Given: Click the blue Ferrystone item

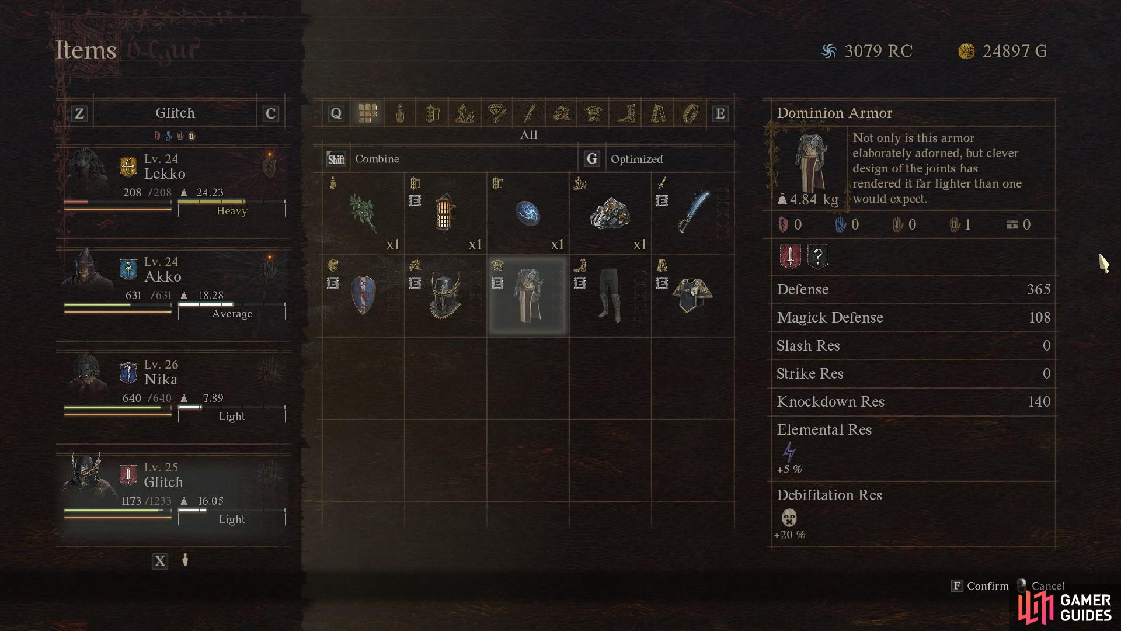Looking at the screenshot, I should tap(527, 213).
